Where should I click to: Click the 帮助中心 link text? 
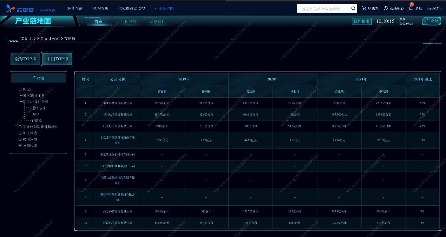pyautogui.click(x=397, y=8)
